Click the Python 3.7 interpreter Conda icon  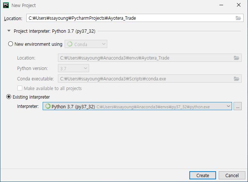pos(48,106)
